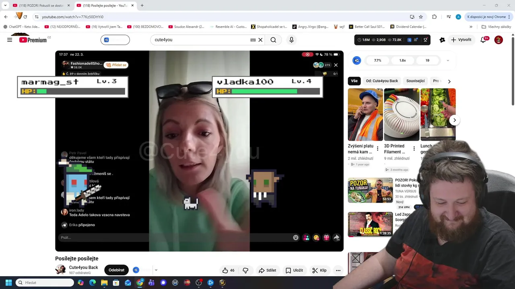Open Chrome extensions puzzle icon
Image resolution: width=515 pixels, height=289 pixels.
[434, 17]
